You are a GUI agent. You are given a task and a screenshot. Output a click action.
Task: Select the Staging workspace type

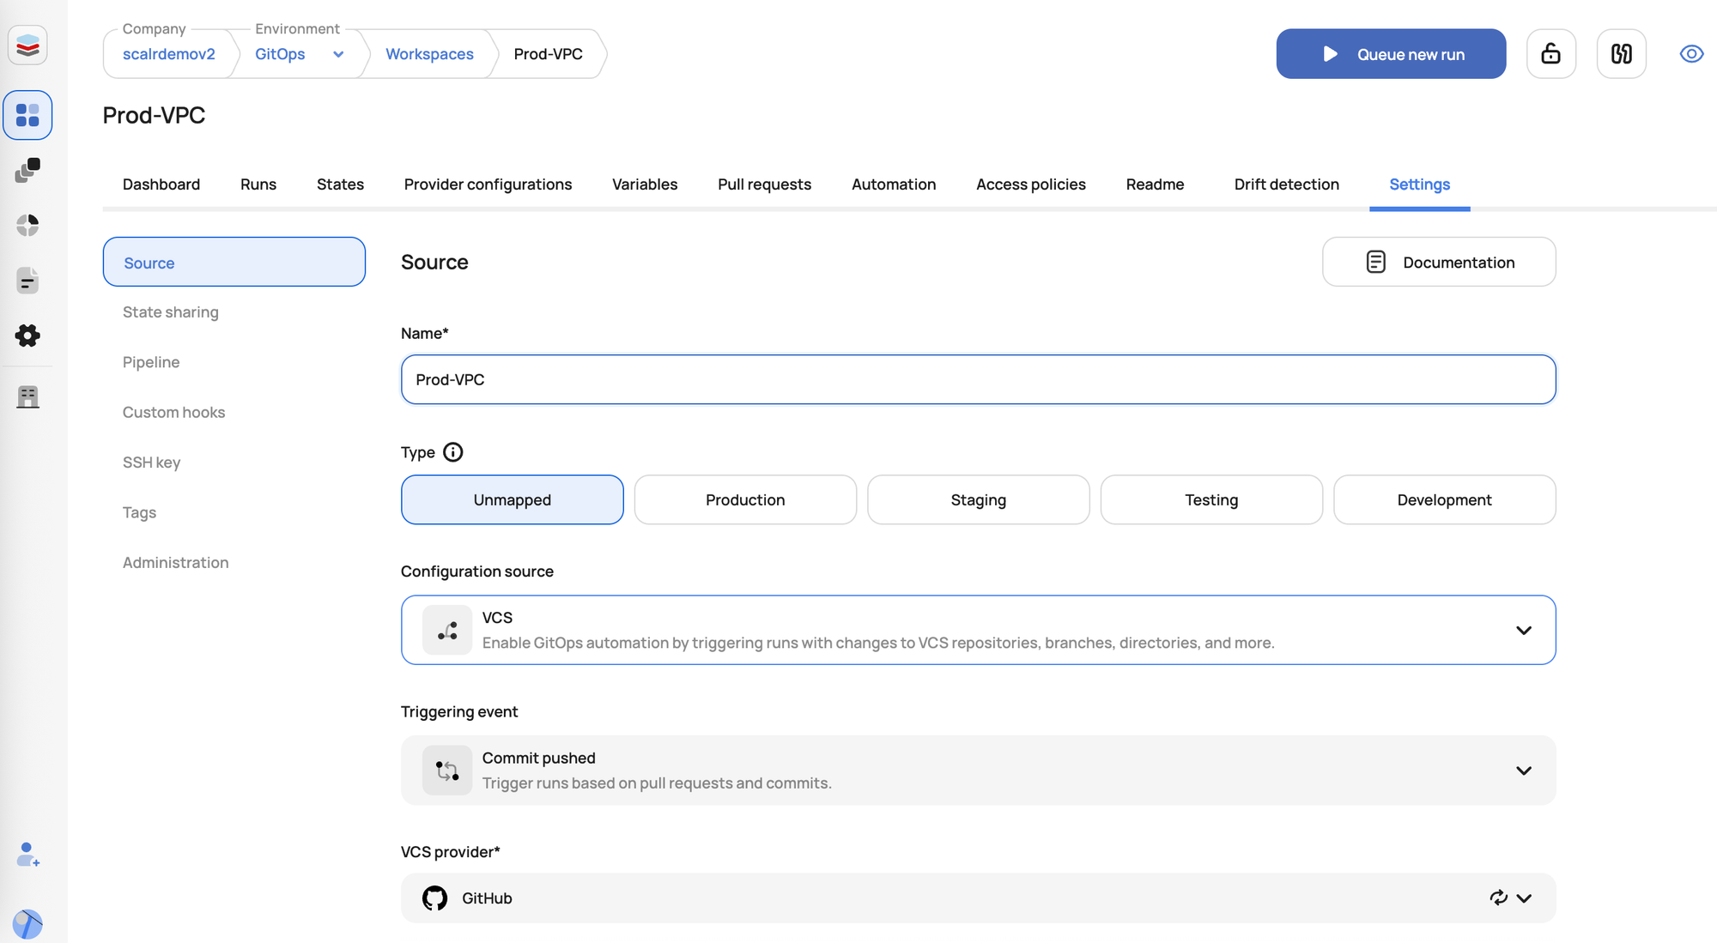[978, 500]
